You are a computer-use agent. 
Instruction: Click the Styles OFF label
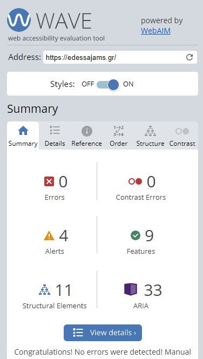[x=88, y=84]
